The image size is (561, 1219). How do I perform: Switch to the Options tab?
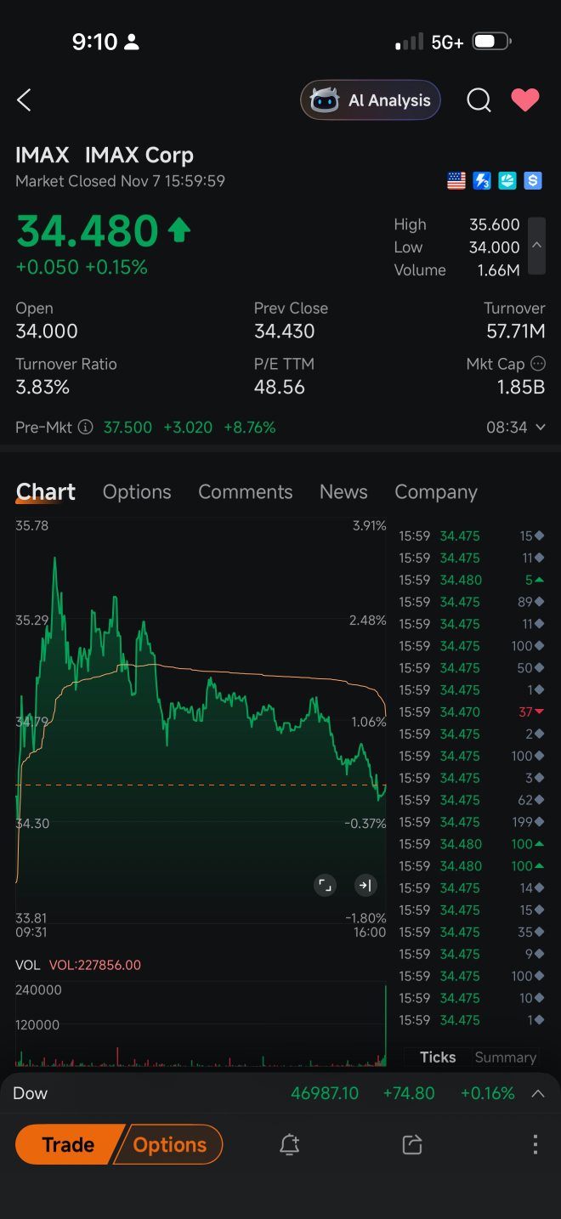[137, 492]
